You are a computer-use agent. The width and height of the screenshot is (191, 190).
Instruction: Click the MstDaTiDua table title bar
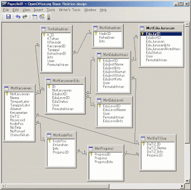click(x=158, y=138)
